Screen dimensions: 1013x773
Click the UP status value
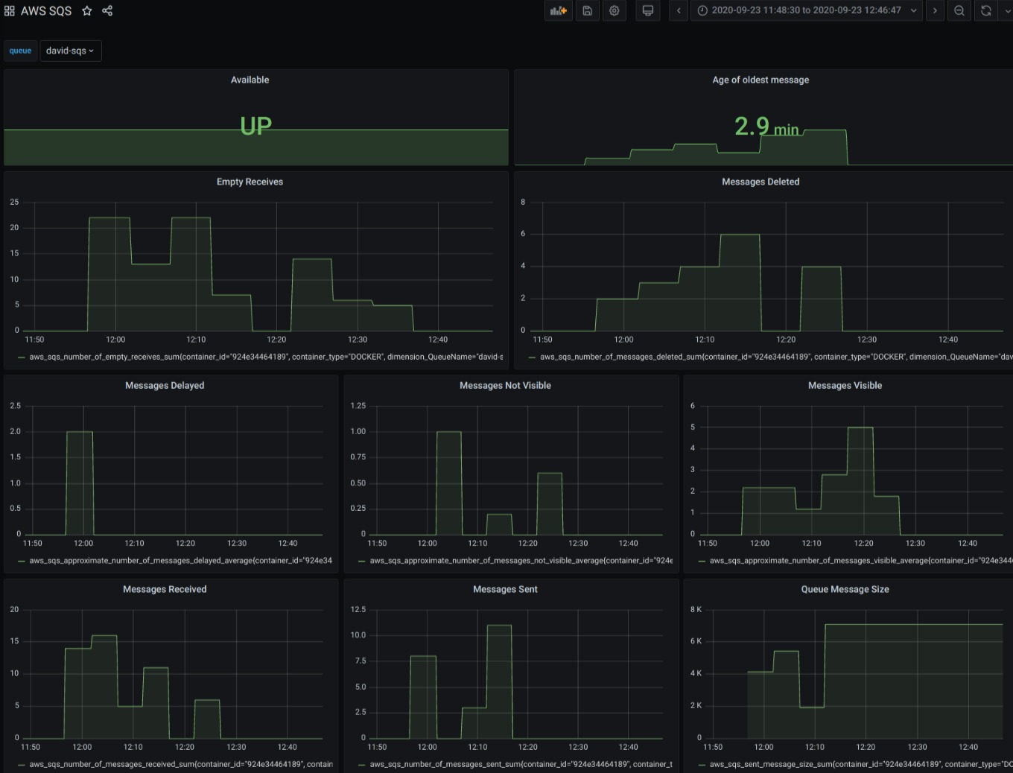[x=255, y=126]
